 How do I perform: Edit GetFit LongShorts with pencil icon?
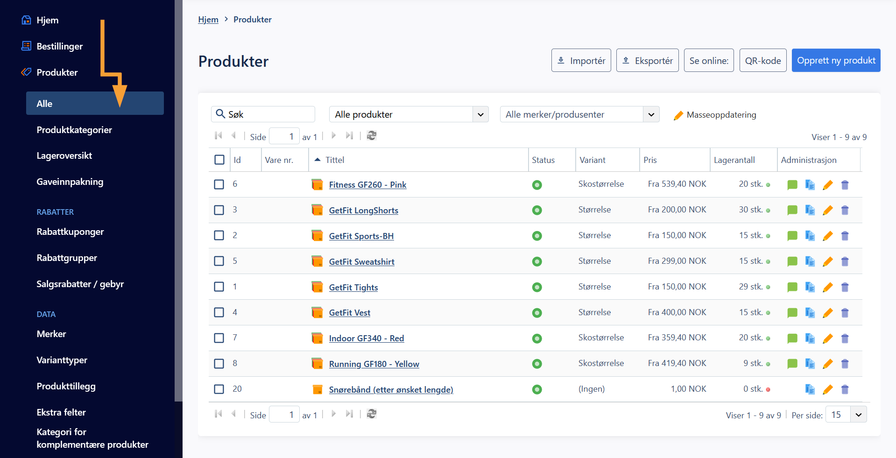[827, 210]
